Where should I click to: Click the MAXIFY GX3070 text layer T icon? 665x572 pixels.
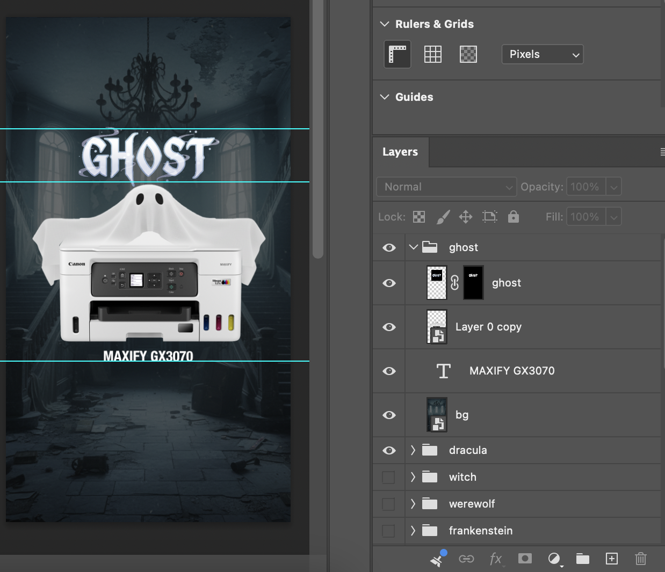click(444, 371)
